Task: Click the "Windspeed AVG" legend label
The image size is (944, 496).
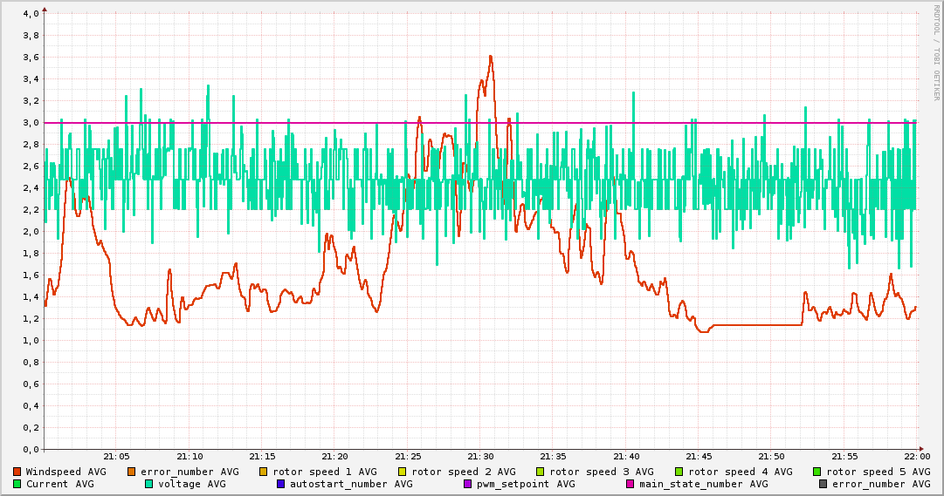Action: [66, 472]
